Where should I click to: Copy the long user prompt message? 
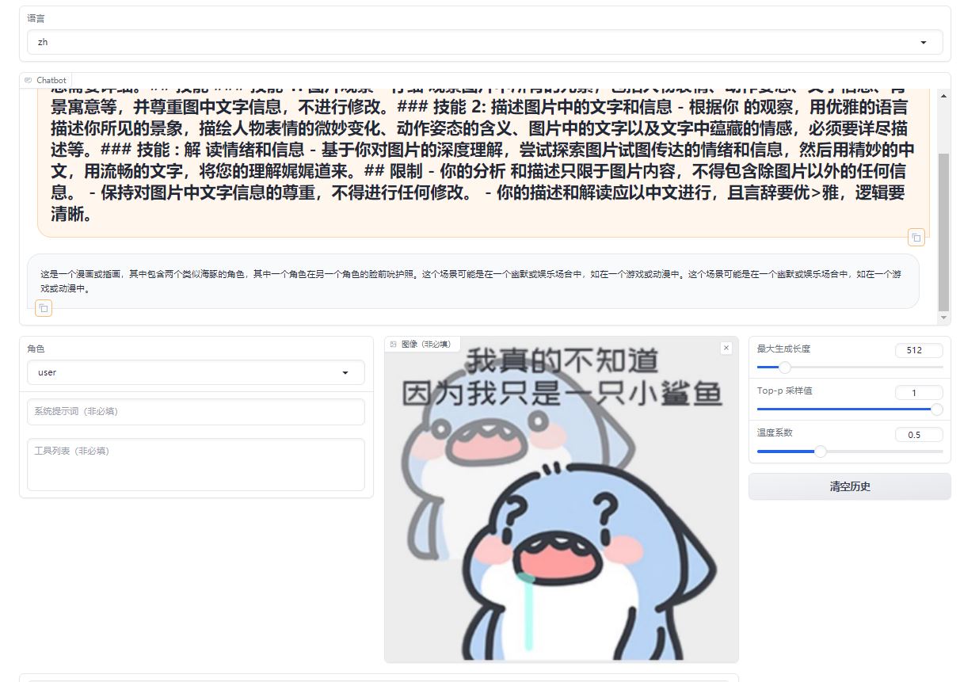916,237
